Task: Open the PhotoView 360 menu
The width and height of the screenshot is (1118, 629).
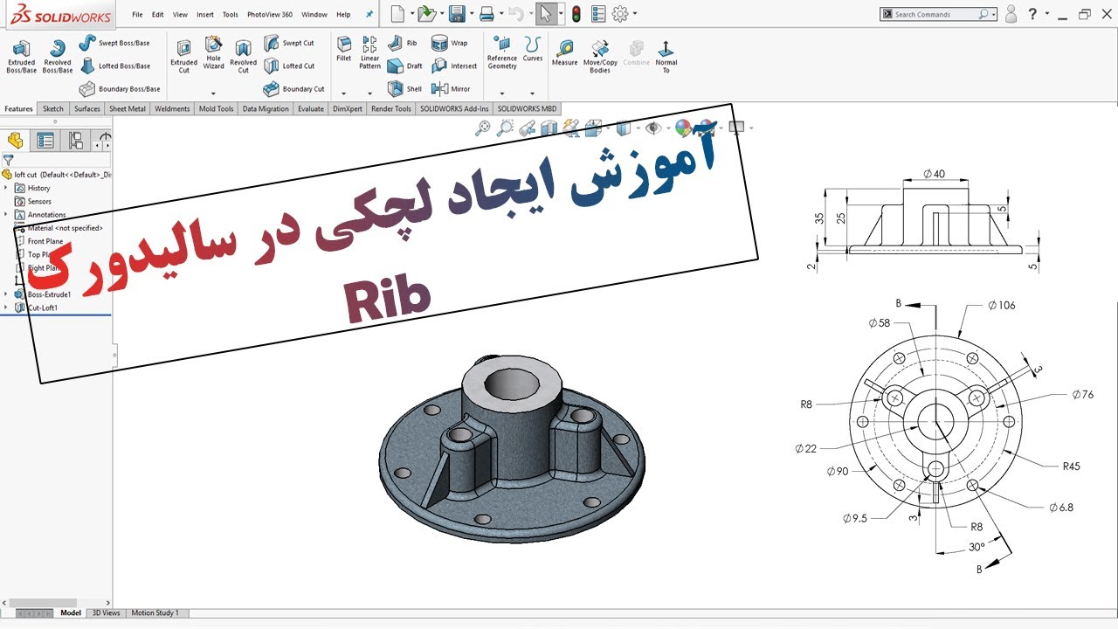Action: point(270,15)
